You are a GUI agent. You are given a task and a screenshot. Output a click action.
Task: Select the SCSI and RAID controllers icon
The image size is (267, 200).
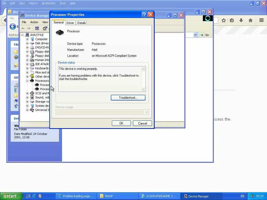32,93
